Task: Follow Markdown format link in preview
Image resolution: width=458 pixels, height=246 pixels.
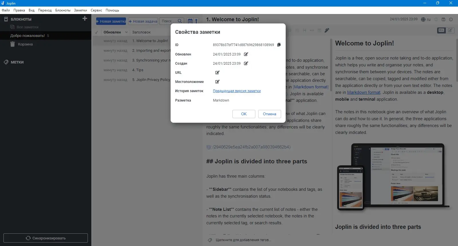Action: (x=364, y=92)
